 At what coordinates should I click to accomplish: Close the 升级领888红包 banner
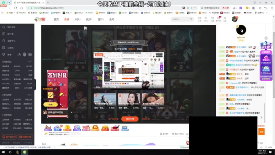point(71,112)
